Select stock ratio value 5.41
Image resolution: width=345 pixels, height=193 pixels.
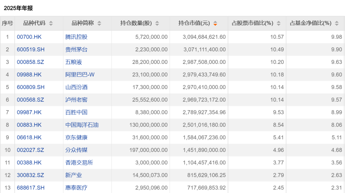click(x=279, y=137)
